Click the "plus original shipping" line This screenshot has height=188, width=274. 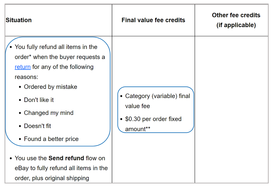coord(61,178)
